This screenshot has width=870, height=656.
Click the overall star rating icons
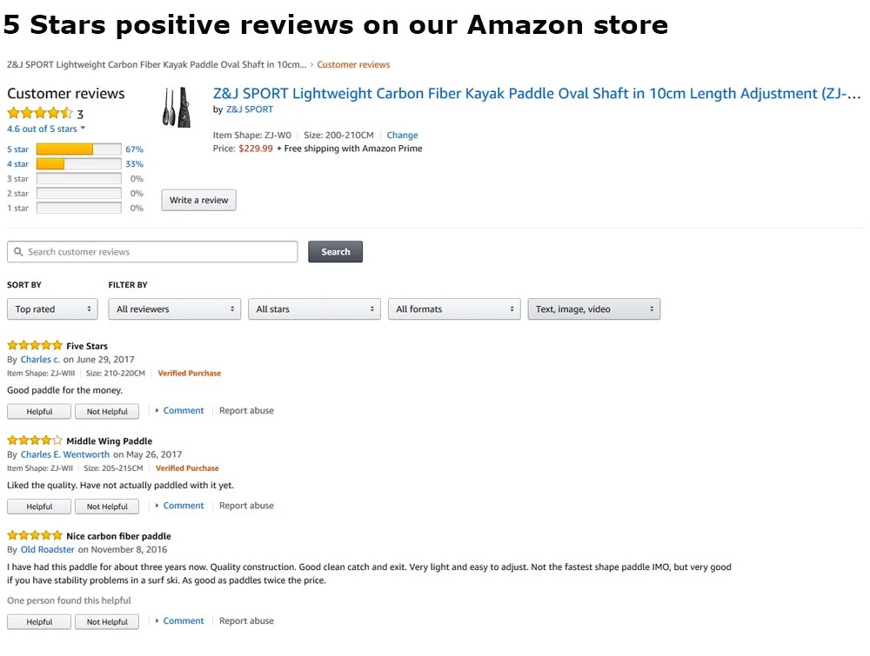[x=40, y=114]
